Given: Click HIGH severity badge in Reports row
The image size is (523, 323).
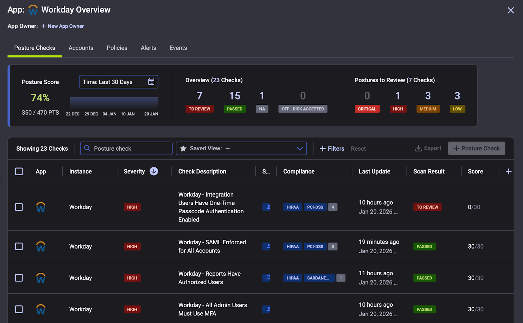Looking at the screenshot, I should pos(132,278).
